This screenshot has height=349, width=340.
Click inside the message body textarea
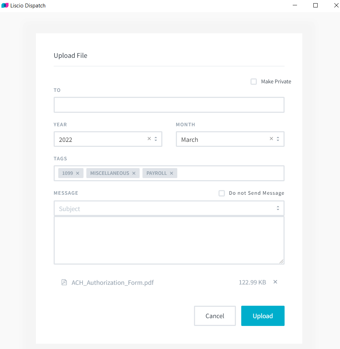[169, 240]
